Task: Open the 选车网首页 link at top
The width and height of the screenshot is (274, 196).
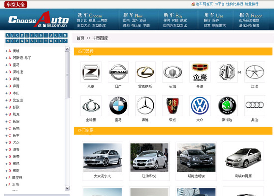Action: click(204, 4)
